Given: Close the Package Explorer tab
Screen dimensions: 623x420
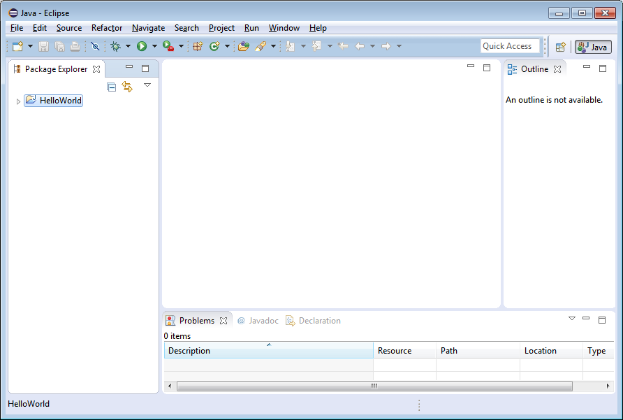Looking at the screenshot, I should tap(96, 69).
